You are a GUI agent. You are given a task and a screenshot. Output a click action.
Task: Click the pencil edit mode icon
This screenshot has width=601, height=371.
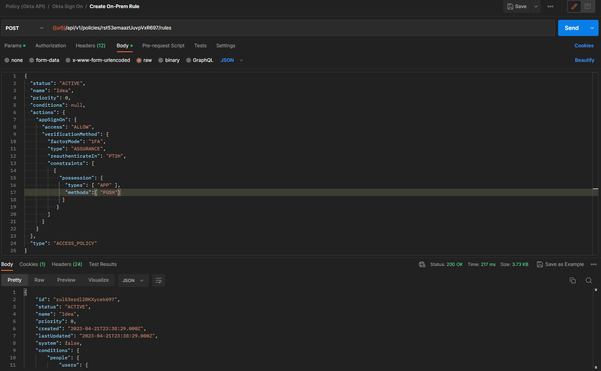[574, 6]
